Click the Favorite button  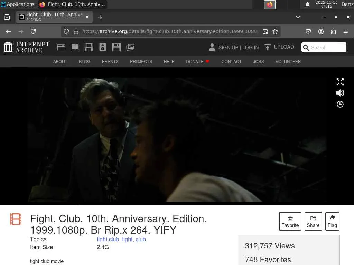pyautogui.click(x=290, y=222)
